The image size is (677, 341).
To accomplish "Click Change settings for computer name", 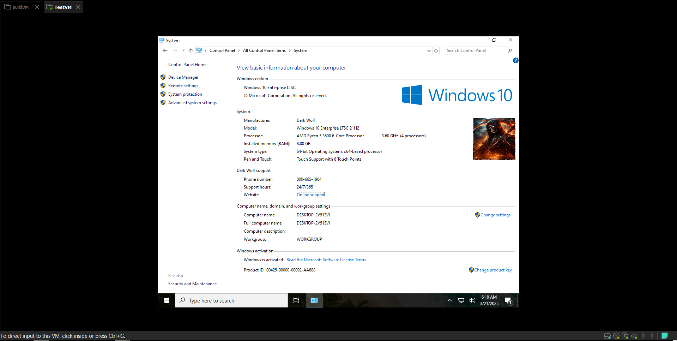I will [x=495, y=215].
